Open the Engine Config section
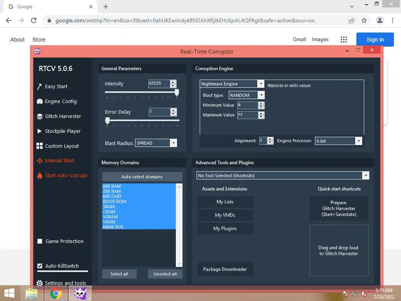This screenshot has width=401, height=301. coord(61,102)
